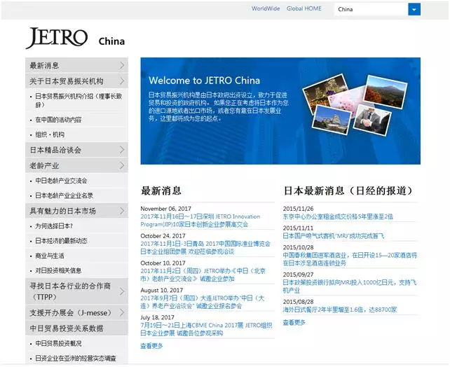Expand the 最新消息 sidebar chevron
Viewport: 450px width, 367px height.
tap(122, 65)
